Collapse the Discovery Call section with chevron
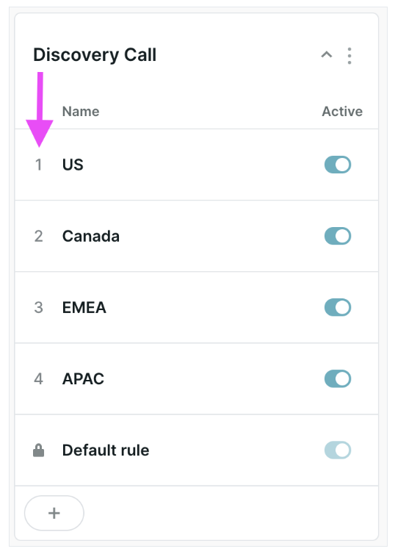The image size is (395, 557). (327, 55)
